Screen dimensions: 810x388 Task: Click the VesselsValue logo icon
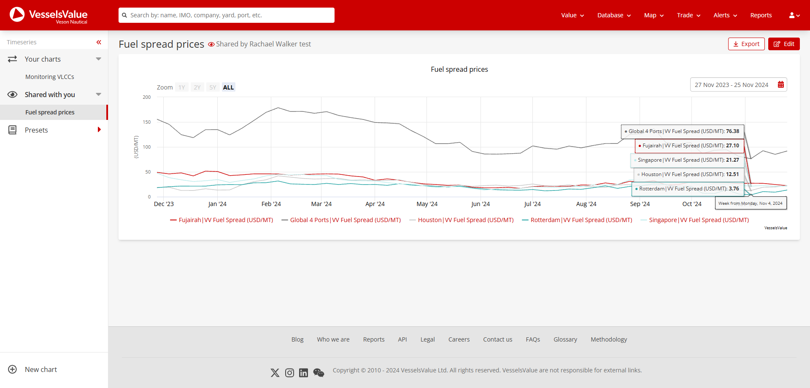17,15
